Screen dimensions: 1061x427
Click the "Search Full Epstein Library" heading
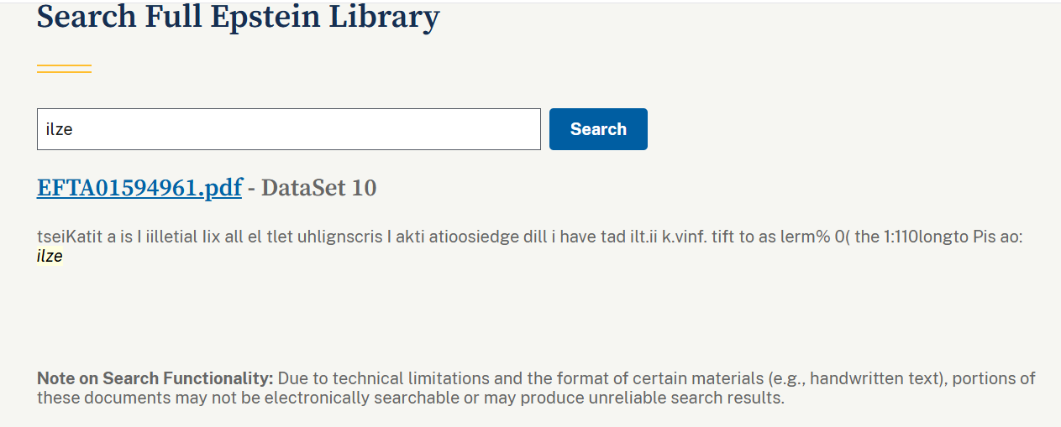[238, 17]
